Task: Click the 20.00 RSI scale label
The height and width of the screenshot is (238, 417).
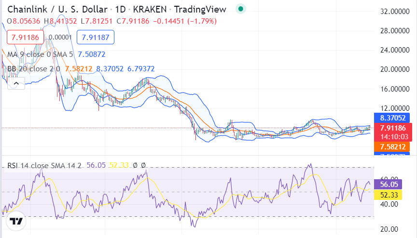Action: pyautogui.click(x=389, y=229)
